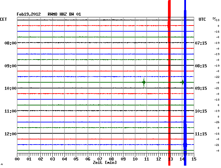The height and width of the screenshot is (168, 221).
Task: Click minute tick label 09
Action: coord(123,159)
